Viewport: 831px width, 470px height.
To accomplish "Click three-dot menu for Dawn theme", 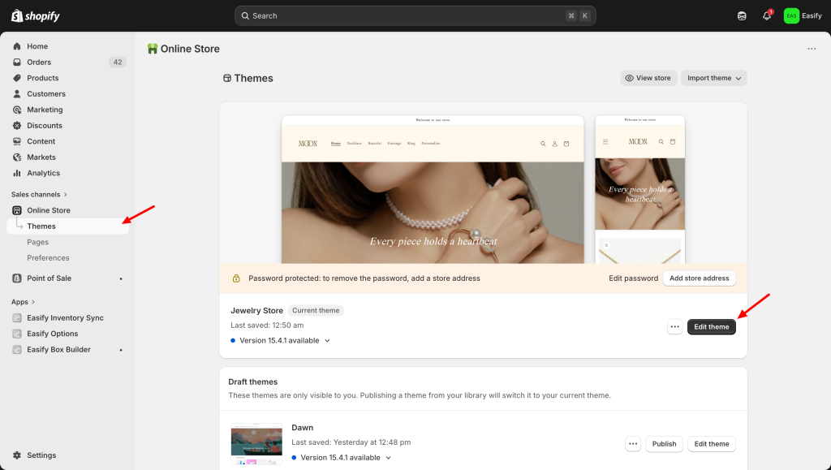I will click(633, 444).
